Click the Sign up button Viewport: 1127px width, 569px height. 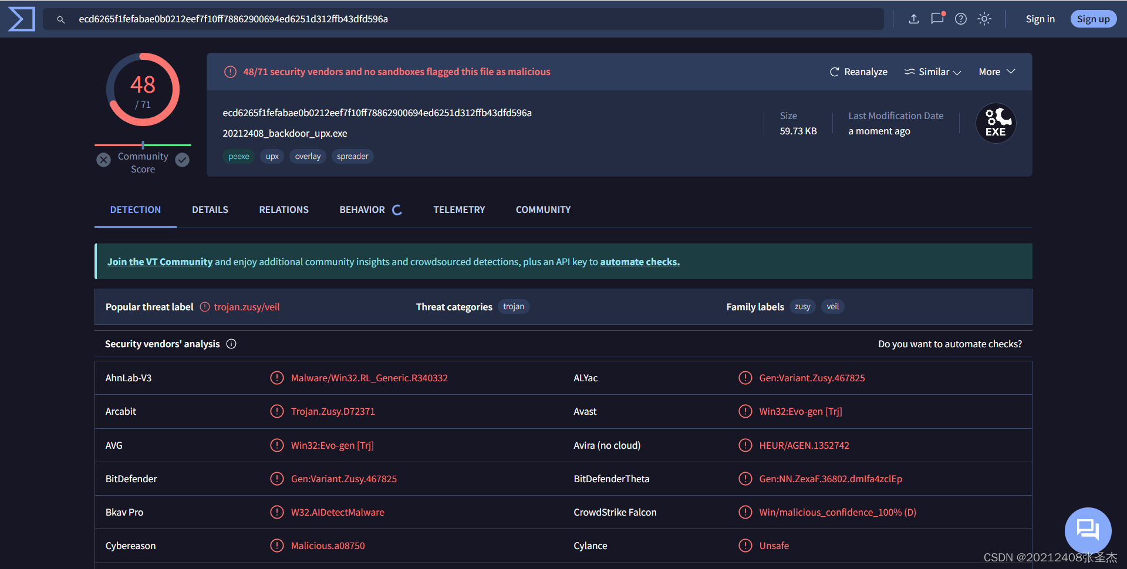tap(1093, 19)
